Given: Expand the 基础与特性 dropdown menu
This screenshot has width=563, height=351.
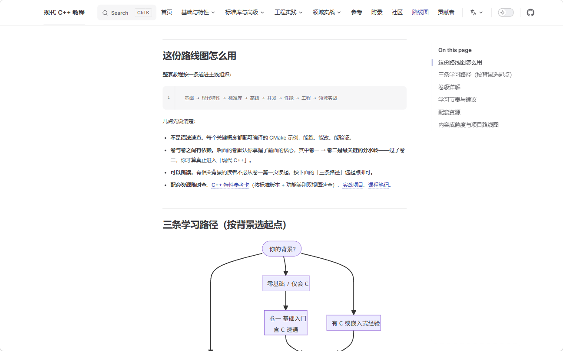Looking at the screenshot, I should click(x=198, y=13).
